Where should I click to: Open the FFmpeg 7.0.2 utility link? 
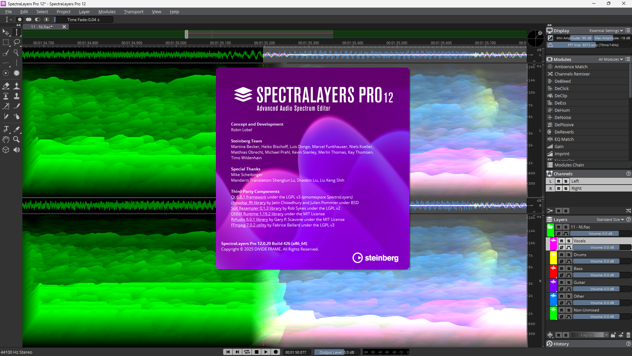pyautogui.click(x=249, y=225)
